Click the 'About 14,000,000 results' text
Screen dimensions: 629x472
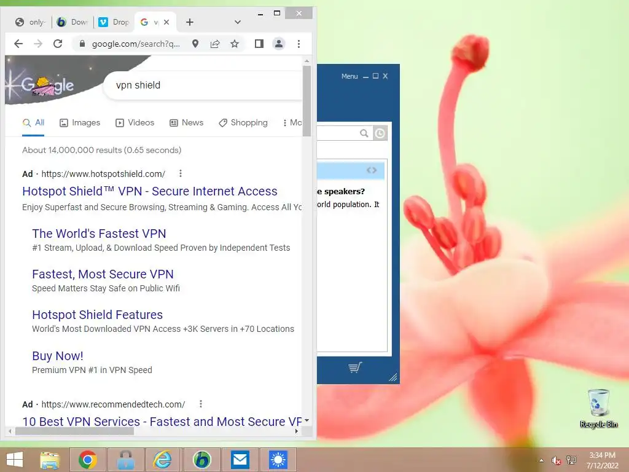click(x=102, y=150)
